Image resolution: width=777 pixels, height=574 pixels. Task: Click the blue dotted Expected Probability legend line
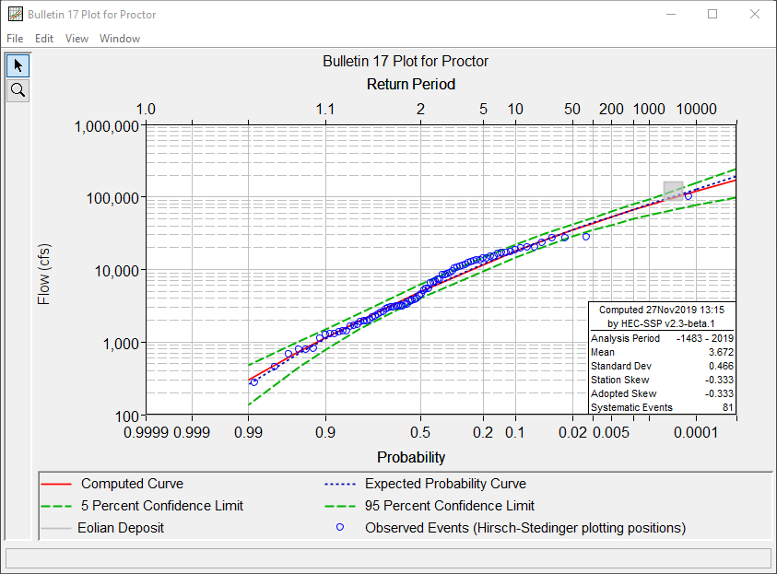pos(340,484)
